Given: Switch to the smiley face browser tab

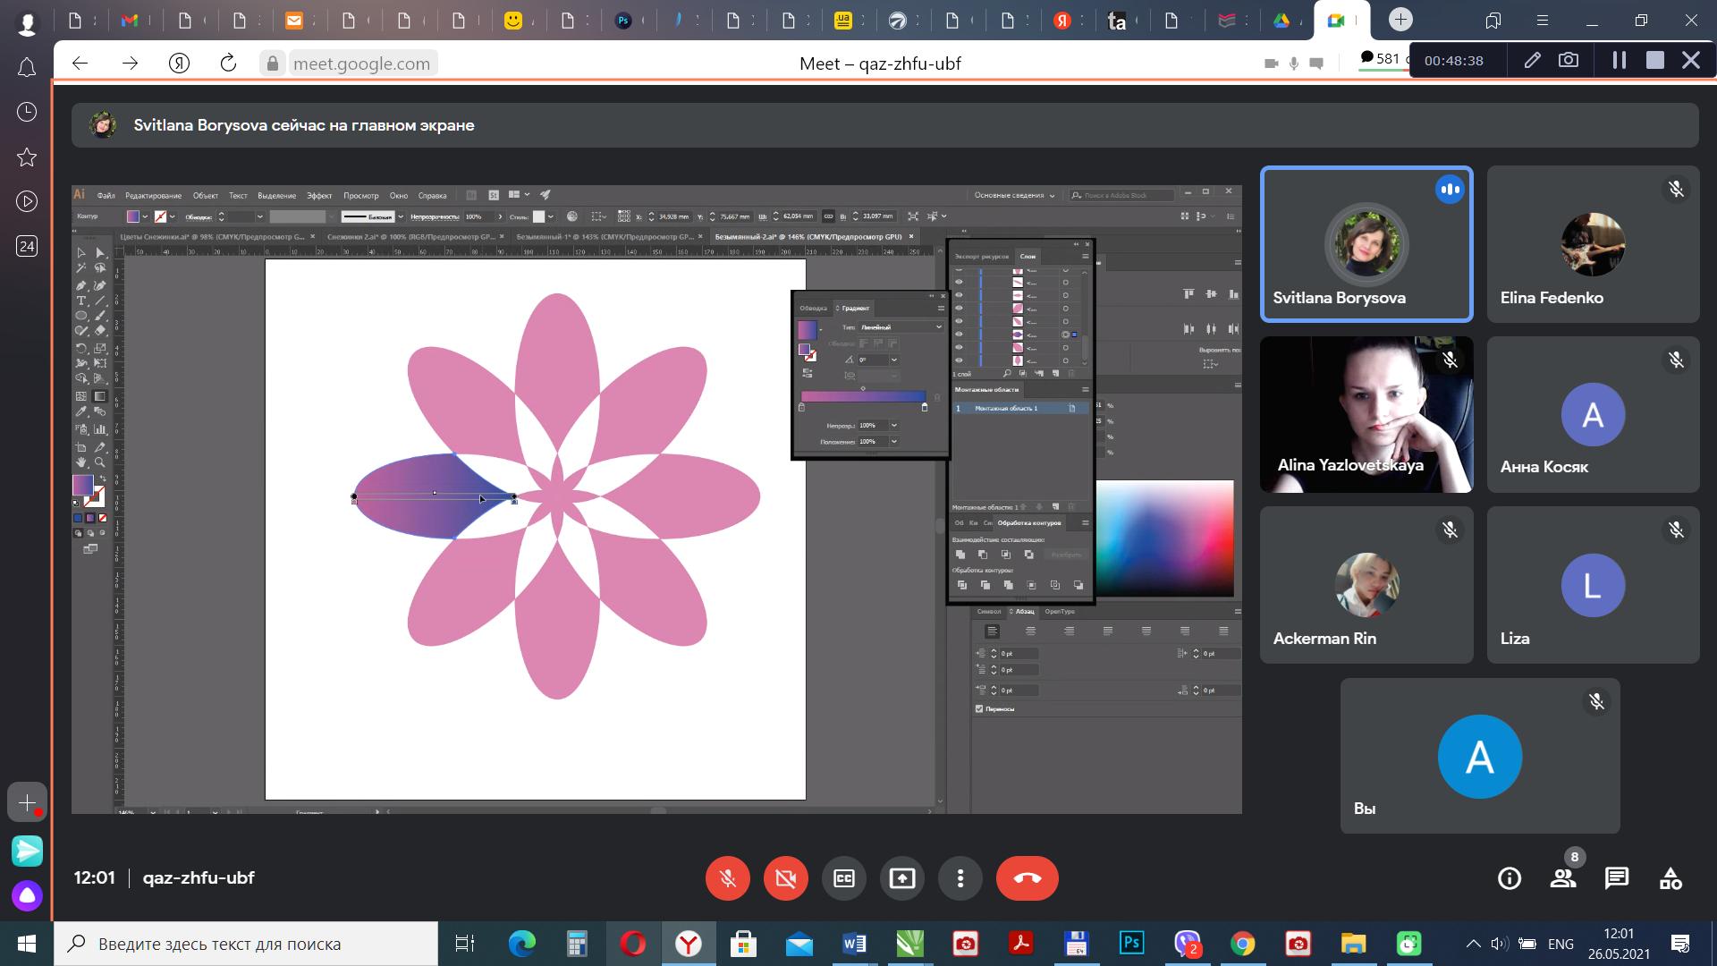Looking at the screenshot, I should pyautogui.click(x=513, y=21).
